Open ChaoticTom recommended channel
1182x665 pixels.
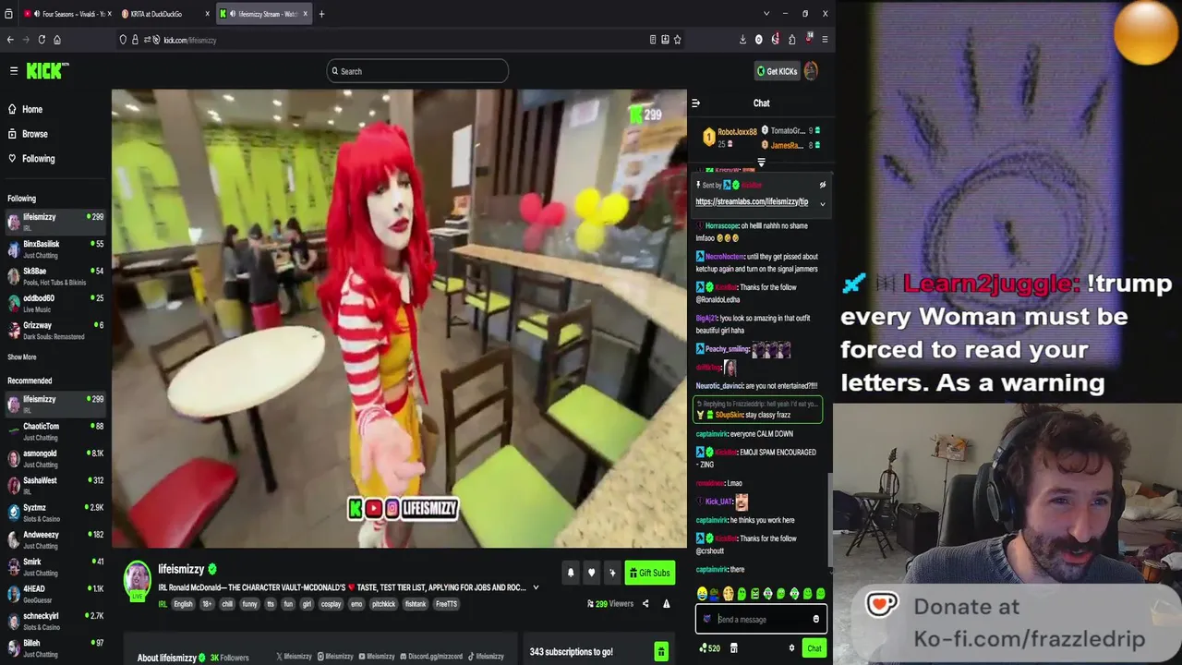(55, 431)
